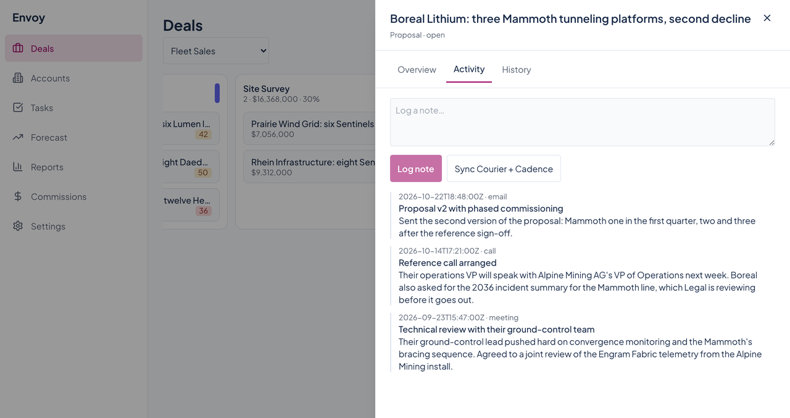The width and height of the screenshot is (790, 418).
Task: Open the Reports section
Action: point(73,167)
